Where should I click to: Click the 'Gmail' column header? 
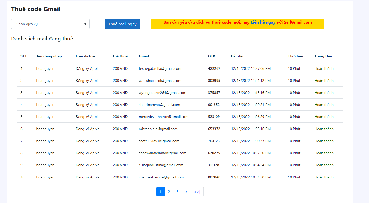pos(144,56)
